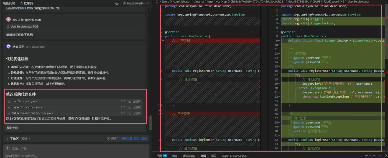Click the key_3_feng user avatar
The height and width of the screenshot is (158, 388).
coord(8,20)
